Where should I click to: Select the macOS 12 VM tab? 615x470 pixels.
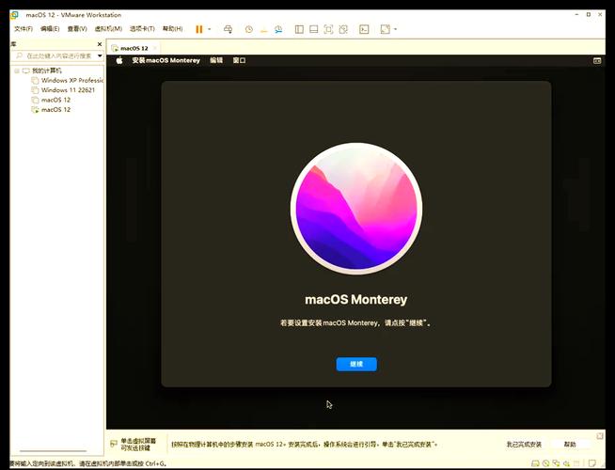pyautogui.click(x=134, y=48)
